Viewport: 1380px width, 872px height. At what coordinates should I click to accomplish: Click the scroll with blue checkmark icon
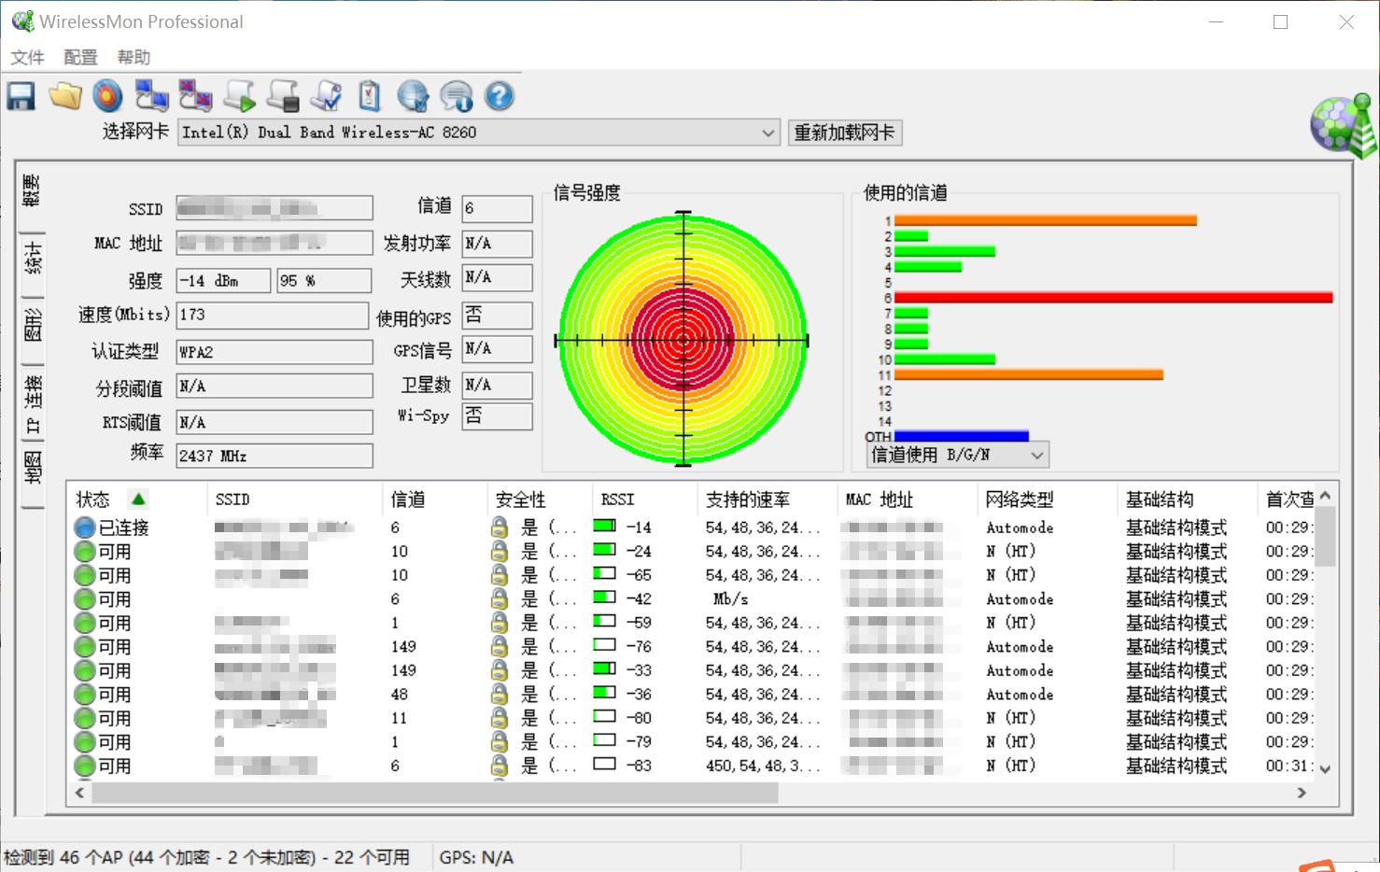(326, 96)
